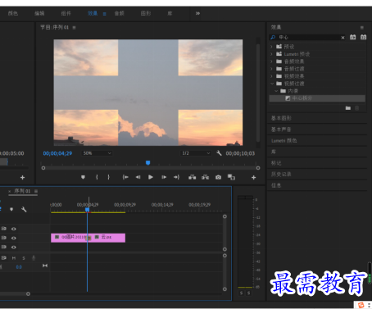Step forward one frame in Program monitor
The image size is (372, 309).
click(x=164, y=177)
